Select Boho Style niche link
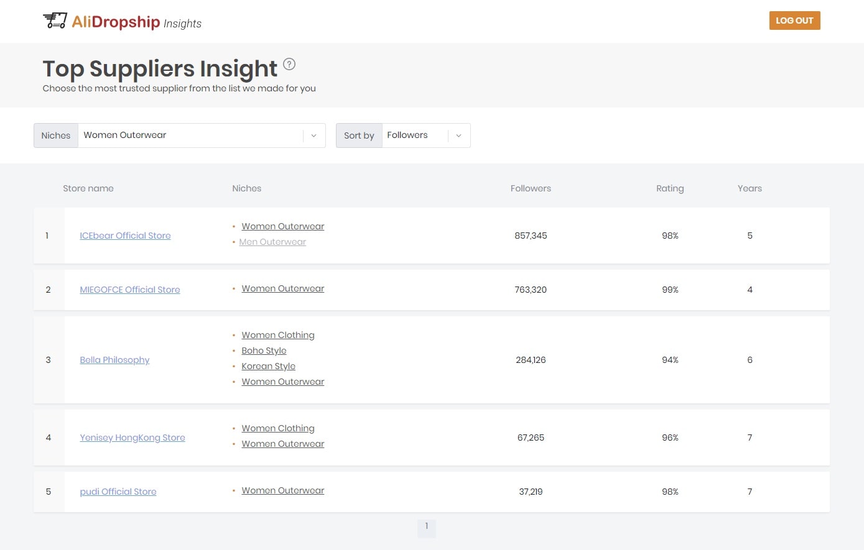Viewport: 864px width, 550px height. pyautogui.click(x=264, y=351)
